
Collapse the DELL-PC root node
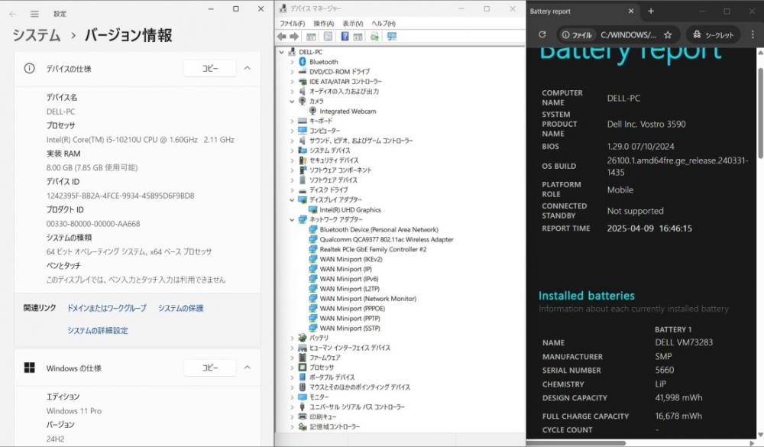point(282,52)
